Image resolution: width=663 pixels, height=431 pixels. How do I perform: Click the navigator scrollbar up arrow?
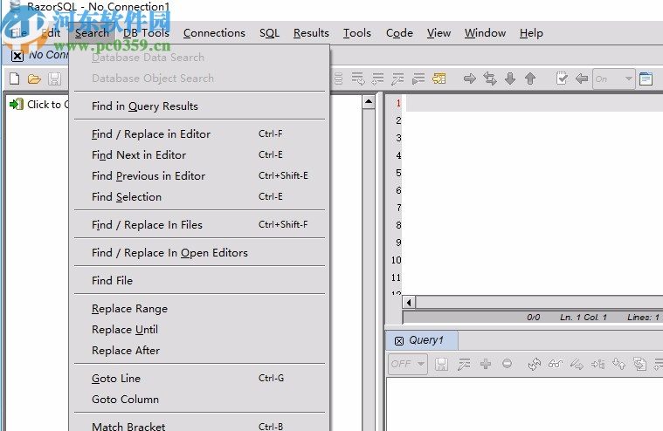pyautogui.click(x=369, y=102)
